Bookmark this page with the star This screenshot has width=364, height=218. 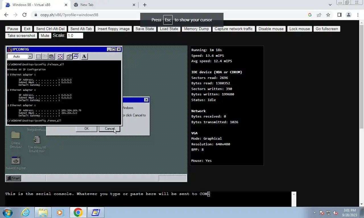pos(328,15)
